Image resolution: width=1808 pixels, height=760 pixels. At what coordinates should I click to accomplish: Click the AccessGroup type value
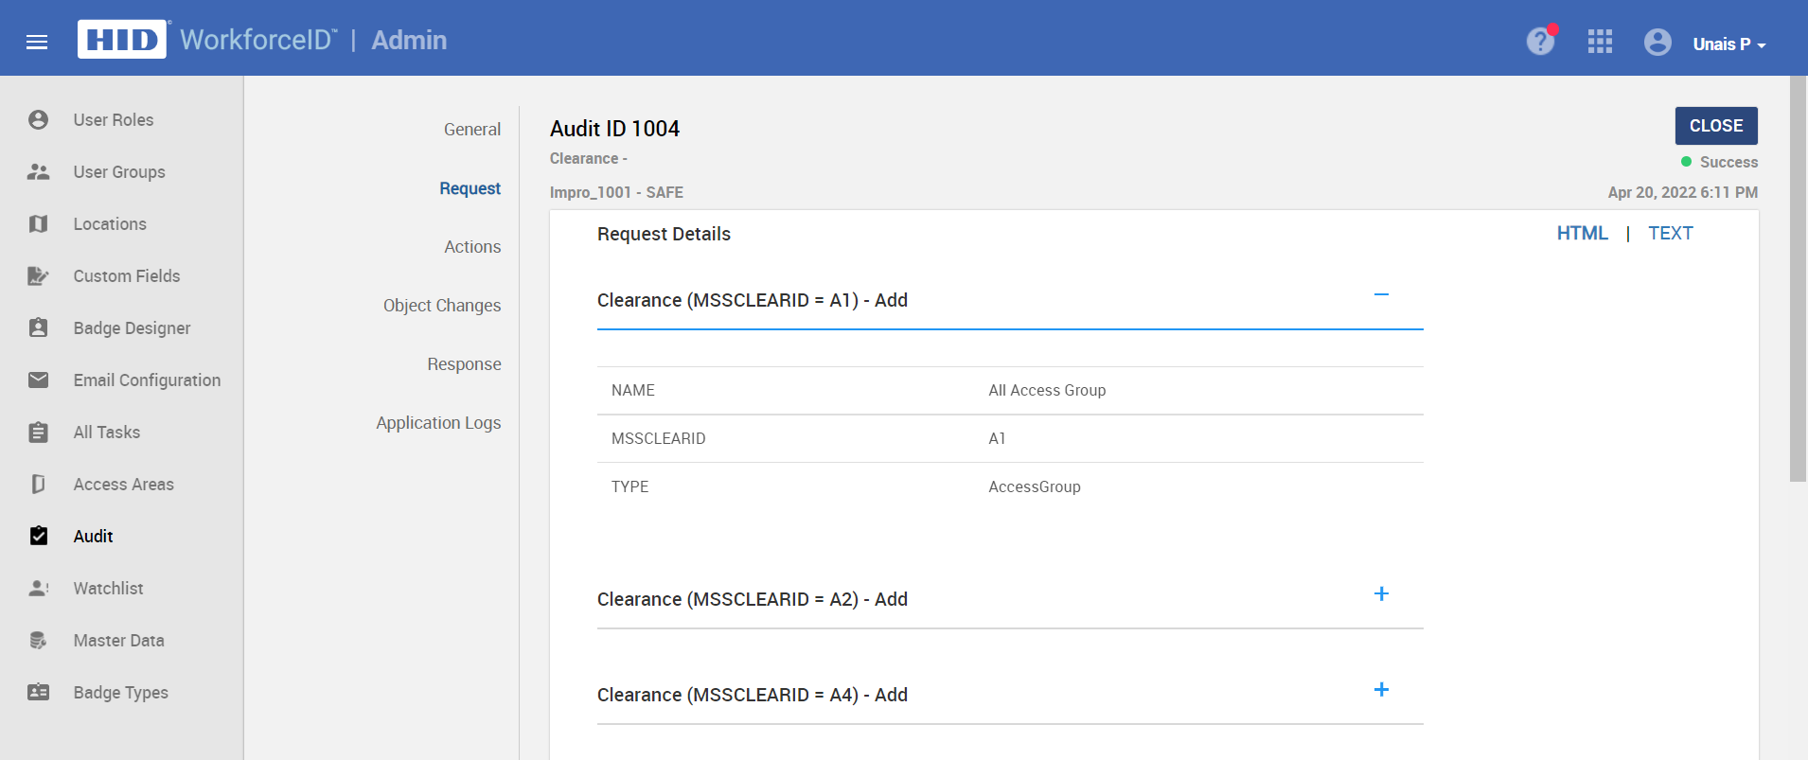1035,486
